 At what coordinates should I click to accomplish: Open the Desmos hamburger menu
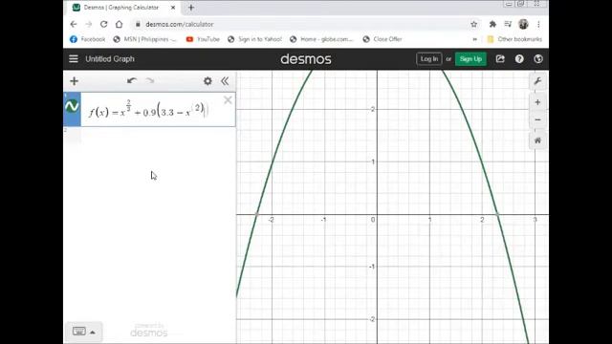click(74, 59)
